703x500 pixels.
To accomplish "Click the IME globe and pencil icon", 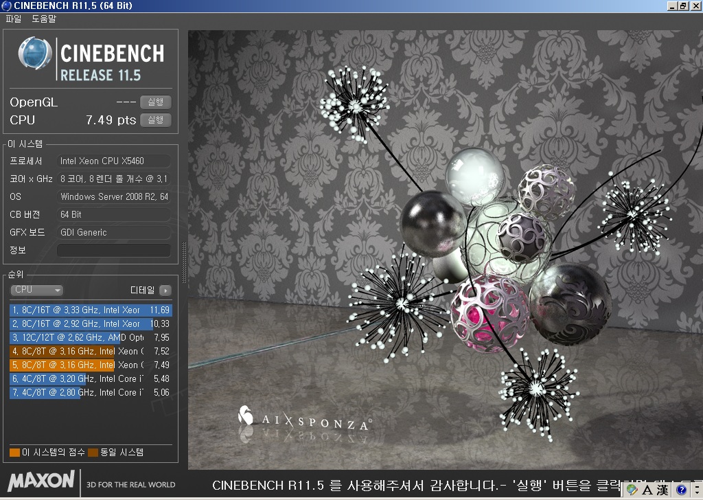I will click(x=632, y=490).
